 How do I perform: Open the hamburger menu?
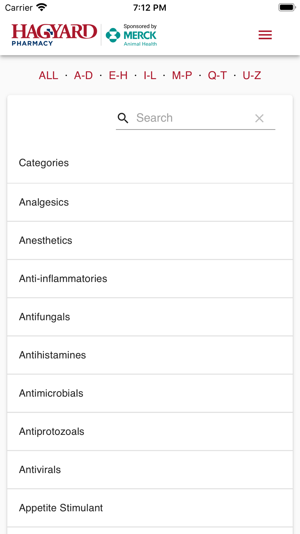click(265, 35)
